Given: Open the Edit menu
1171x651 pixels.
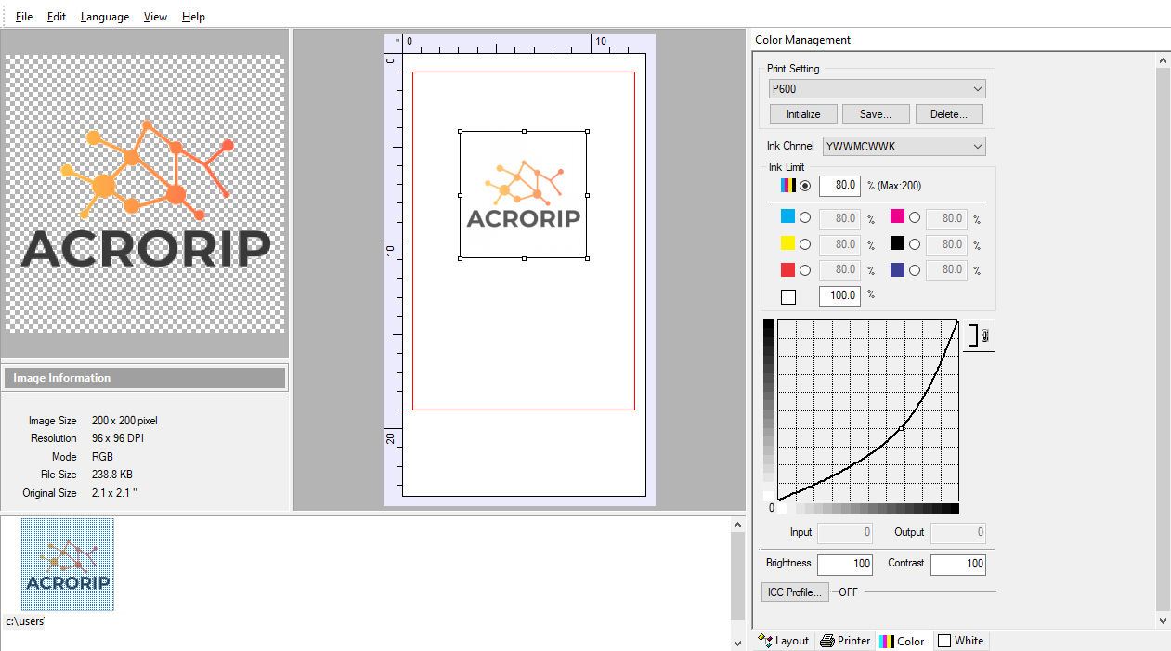Looking at the screenshot, I should (x=57, y=17).
